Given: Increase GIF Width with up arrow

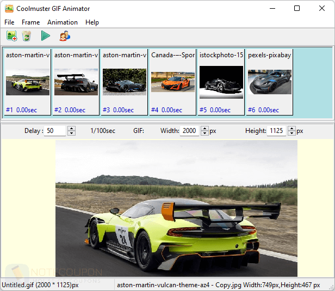Looking at the screenshot, I should point(204,129).
